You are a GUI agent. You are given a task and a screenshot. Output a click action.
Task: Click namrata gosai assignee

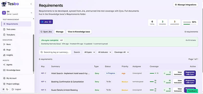click(x=138, y=81)
